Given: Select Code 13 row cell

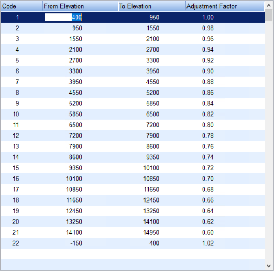Looking at the screenshot, I should click(16, 146).
